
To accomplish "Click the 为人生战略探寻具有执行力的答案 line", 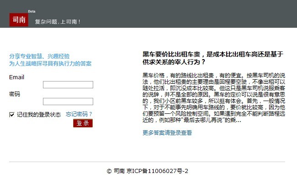I will point(50,64).
